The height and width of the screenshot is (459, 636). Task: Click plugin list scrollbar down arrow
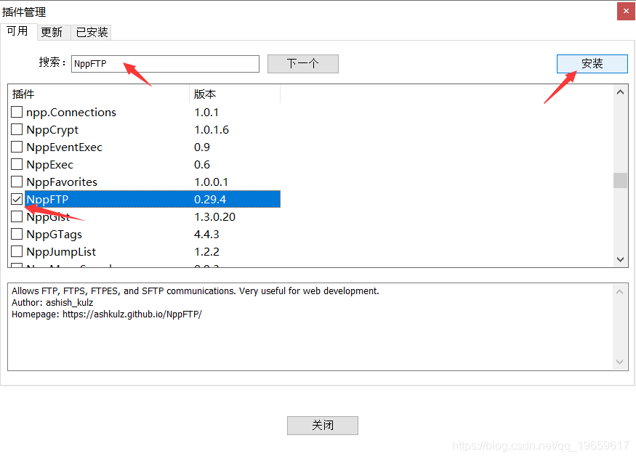(620, 259)
